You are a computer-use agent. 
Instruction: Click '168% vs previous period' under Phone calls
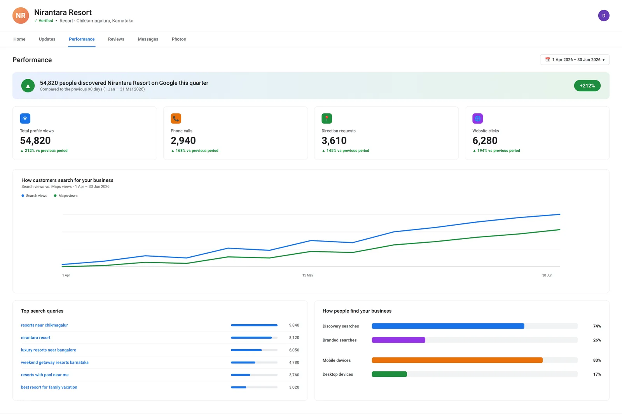[x=195, y=151]
